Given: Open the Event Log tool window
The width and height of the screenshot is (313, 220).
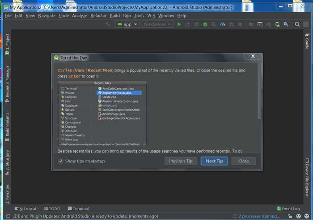Looking at the screenshot, I should (288, 209).
